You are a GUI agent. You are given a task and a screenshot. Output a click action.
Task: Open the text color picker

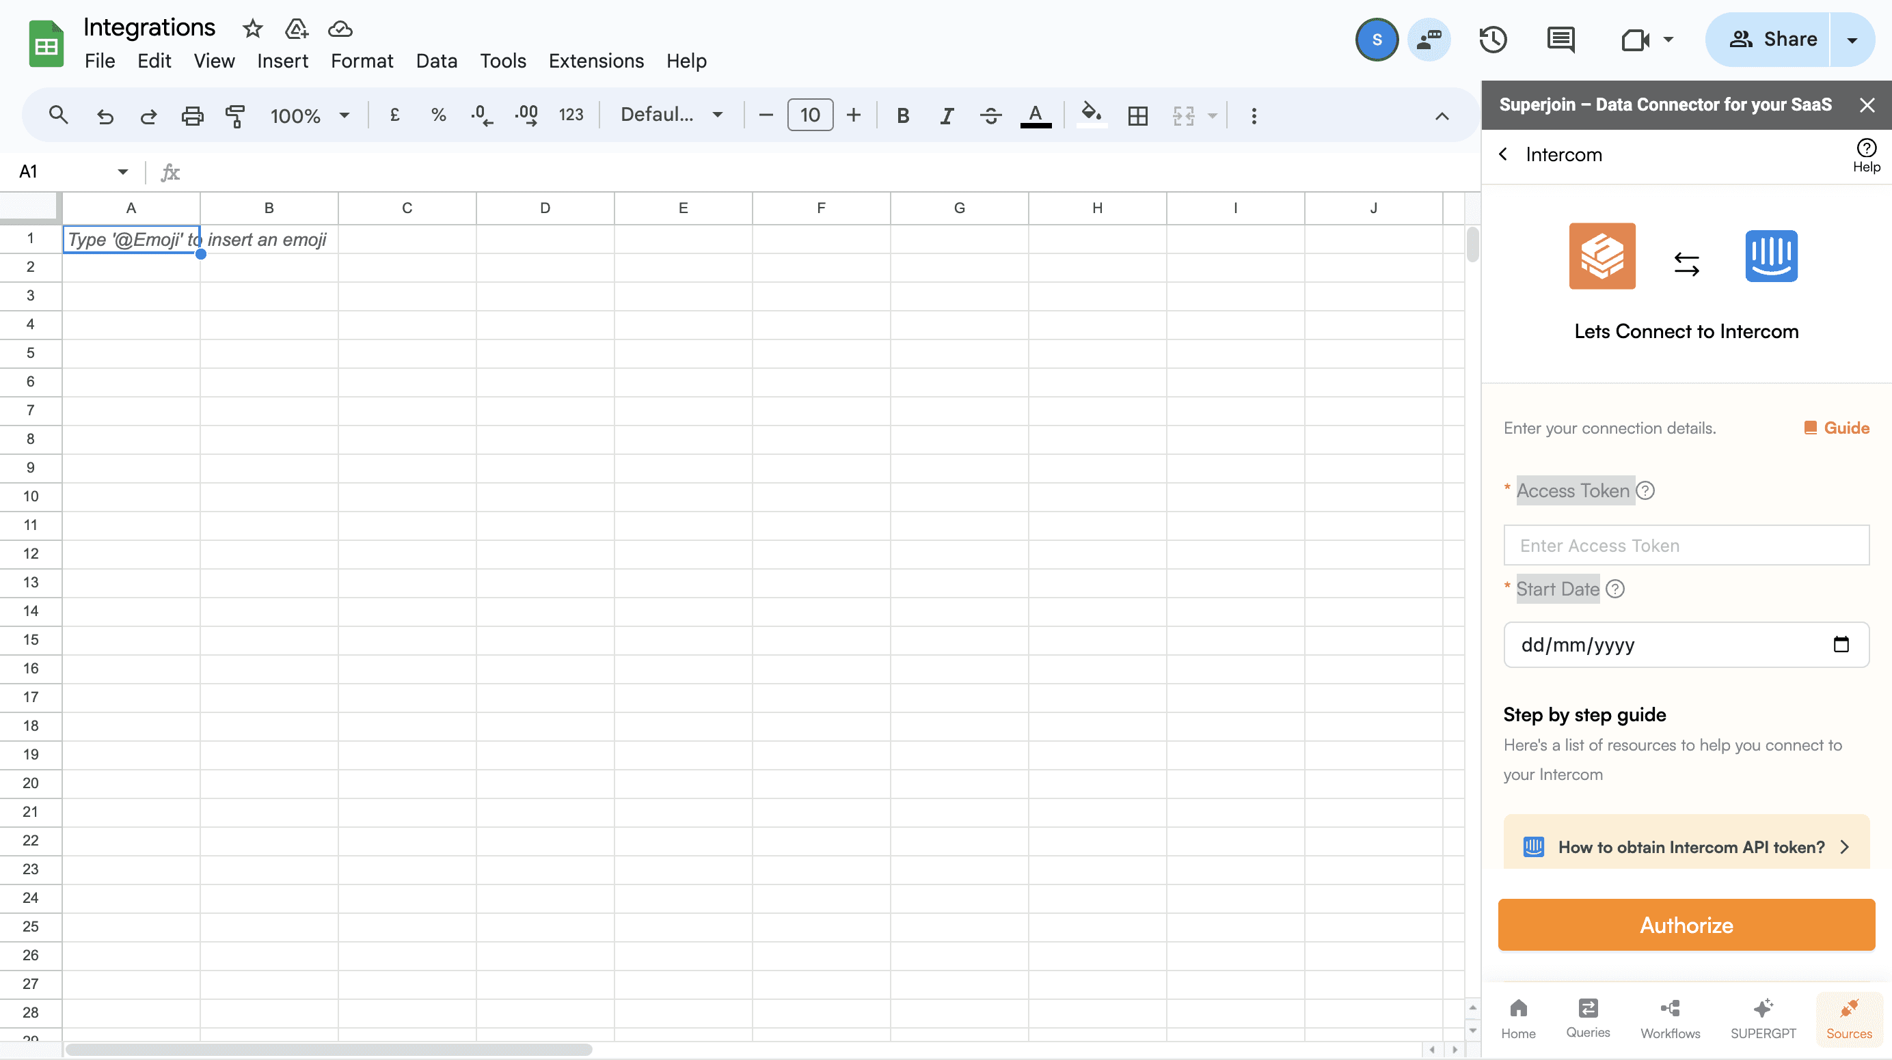point(1036,115)
